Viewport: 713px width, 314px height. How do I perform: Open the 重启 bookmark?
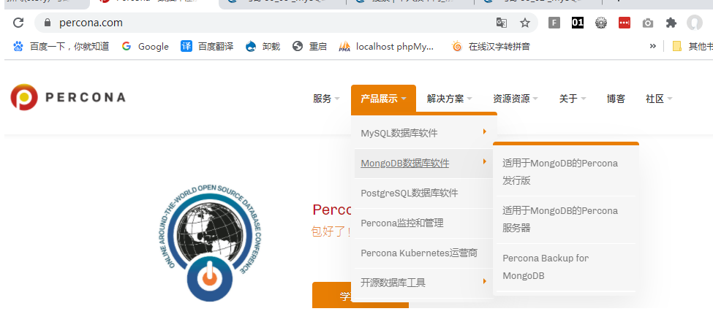(309, 46)
